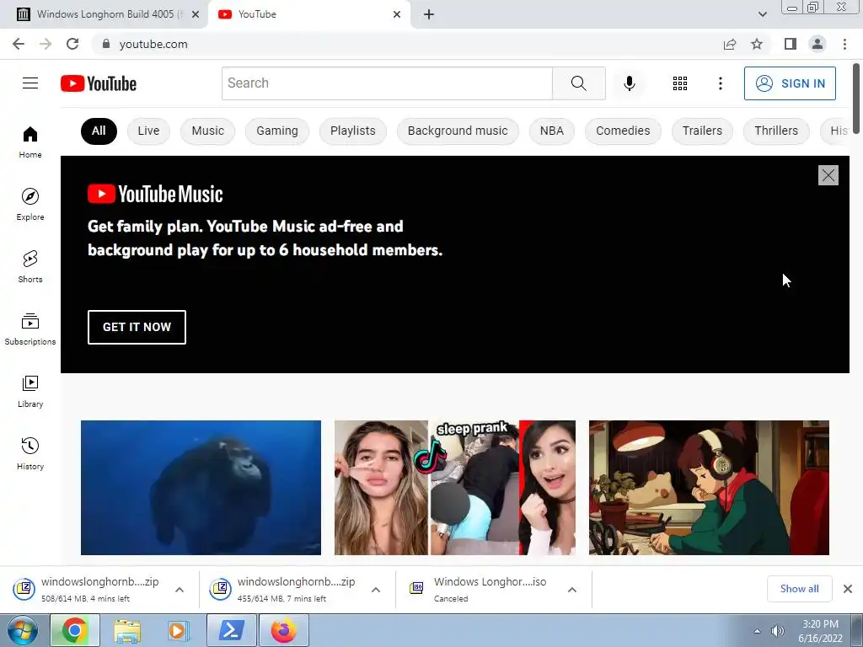Click GET IT NOW button
Screen dimensions: 863x647
click(137, 328)
